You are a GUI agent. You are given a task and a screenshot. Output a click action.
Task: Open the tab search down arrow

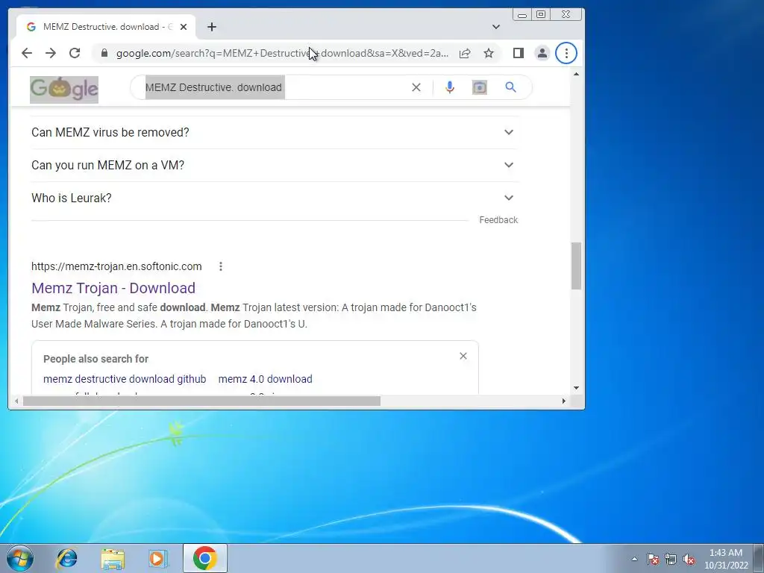[x=496, y=27]
